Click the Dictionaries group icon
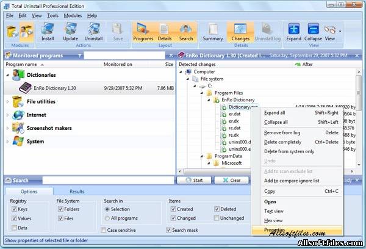The height and width of the screenshot is (249, 366). (x=18, y=75)
